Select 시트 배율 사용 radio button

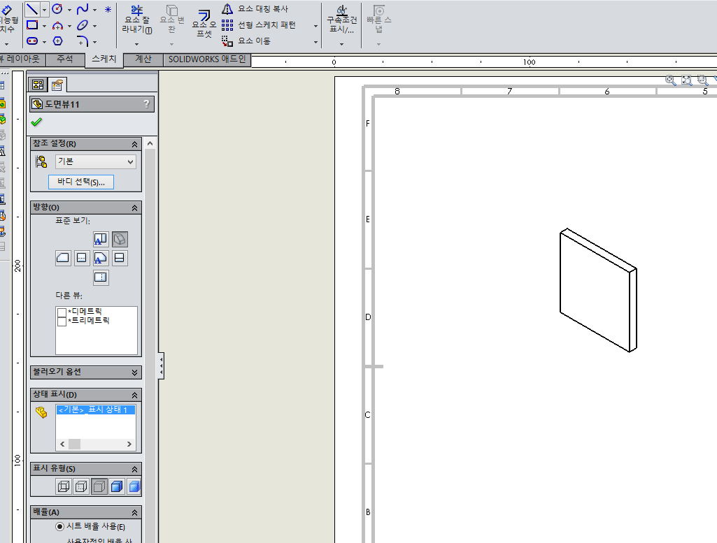pos(59,526)
